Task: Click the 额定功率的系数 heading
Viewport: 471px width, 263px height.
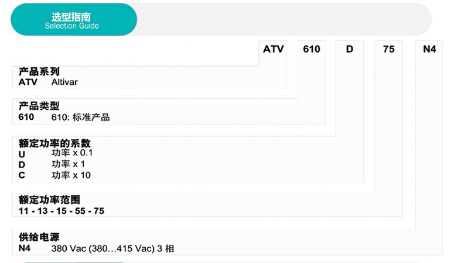Action: click(x=54, y=143)
